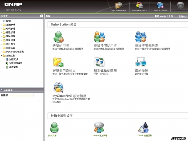
Task: Select 權限管理 in the navigation tree
Action: (x=11, y=33)
